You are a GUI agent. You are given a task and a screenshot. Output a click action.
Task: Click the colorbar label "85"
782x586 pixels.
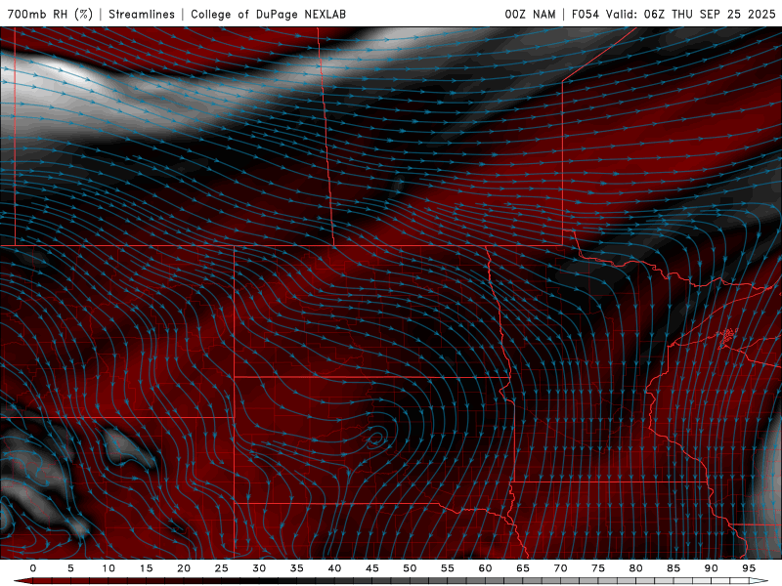pyautogui.click(x=673, y=568)
